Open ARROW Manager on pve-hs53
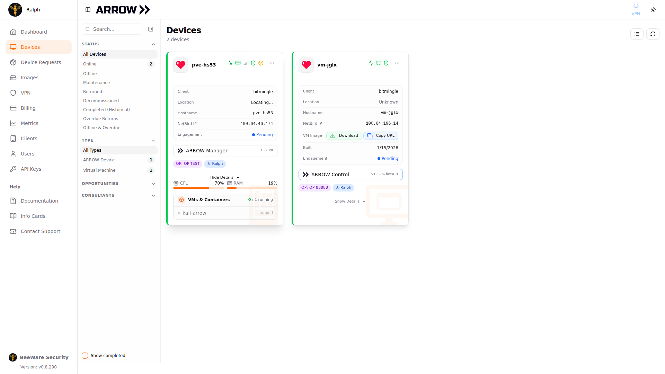The width and height of the screenshot is (665, 374). coord(225,151)
